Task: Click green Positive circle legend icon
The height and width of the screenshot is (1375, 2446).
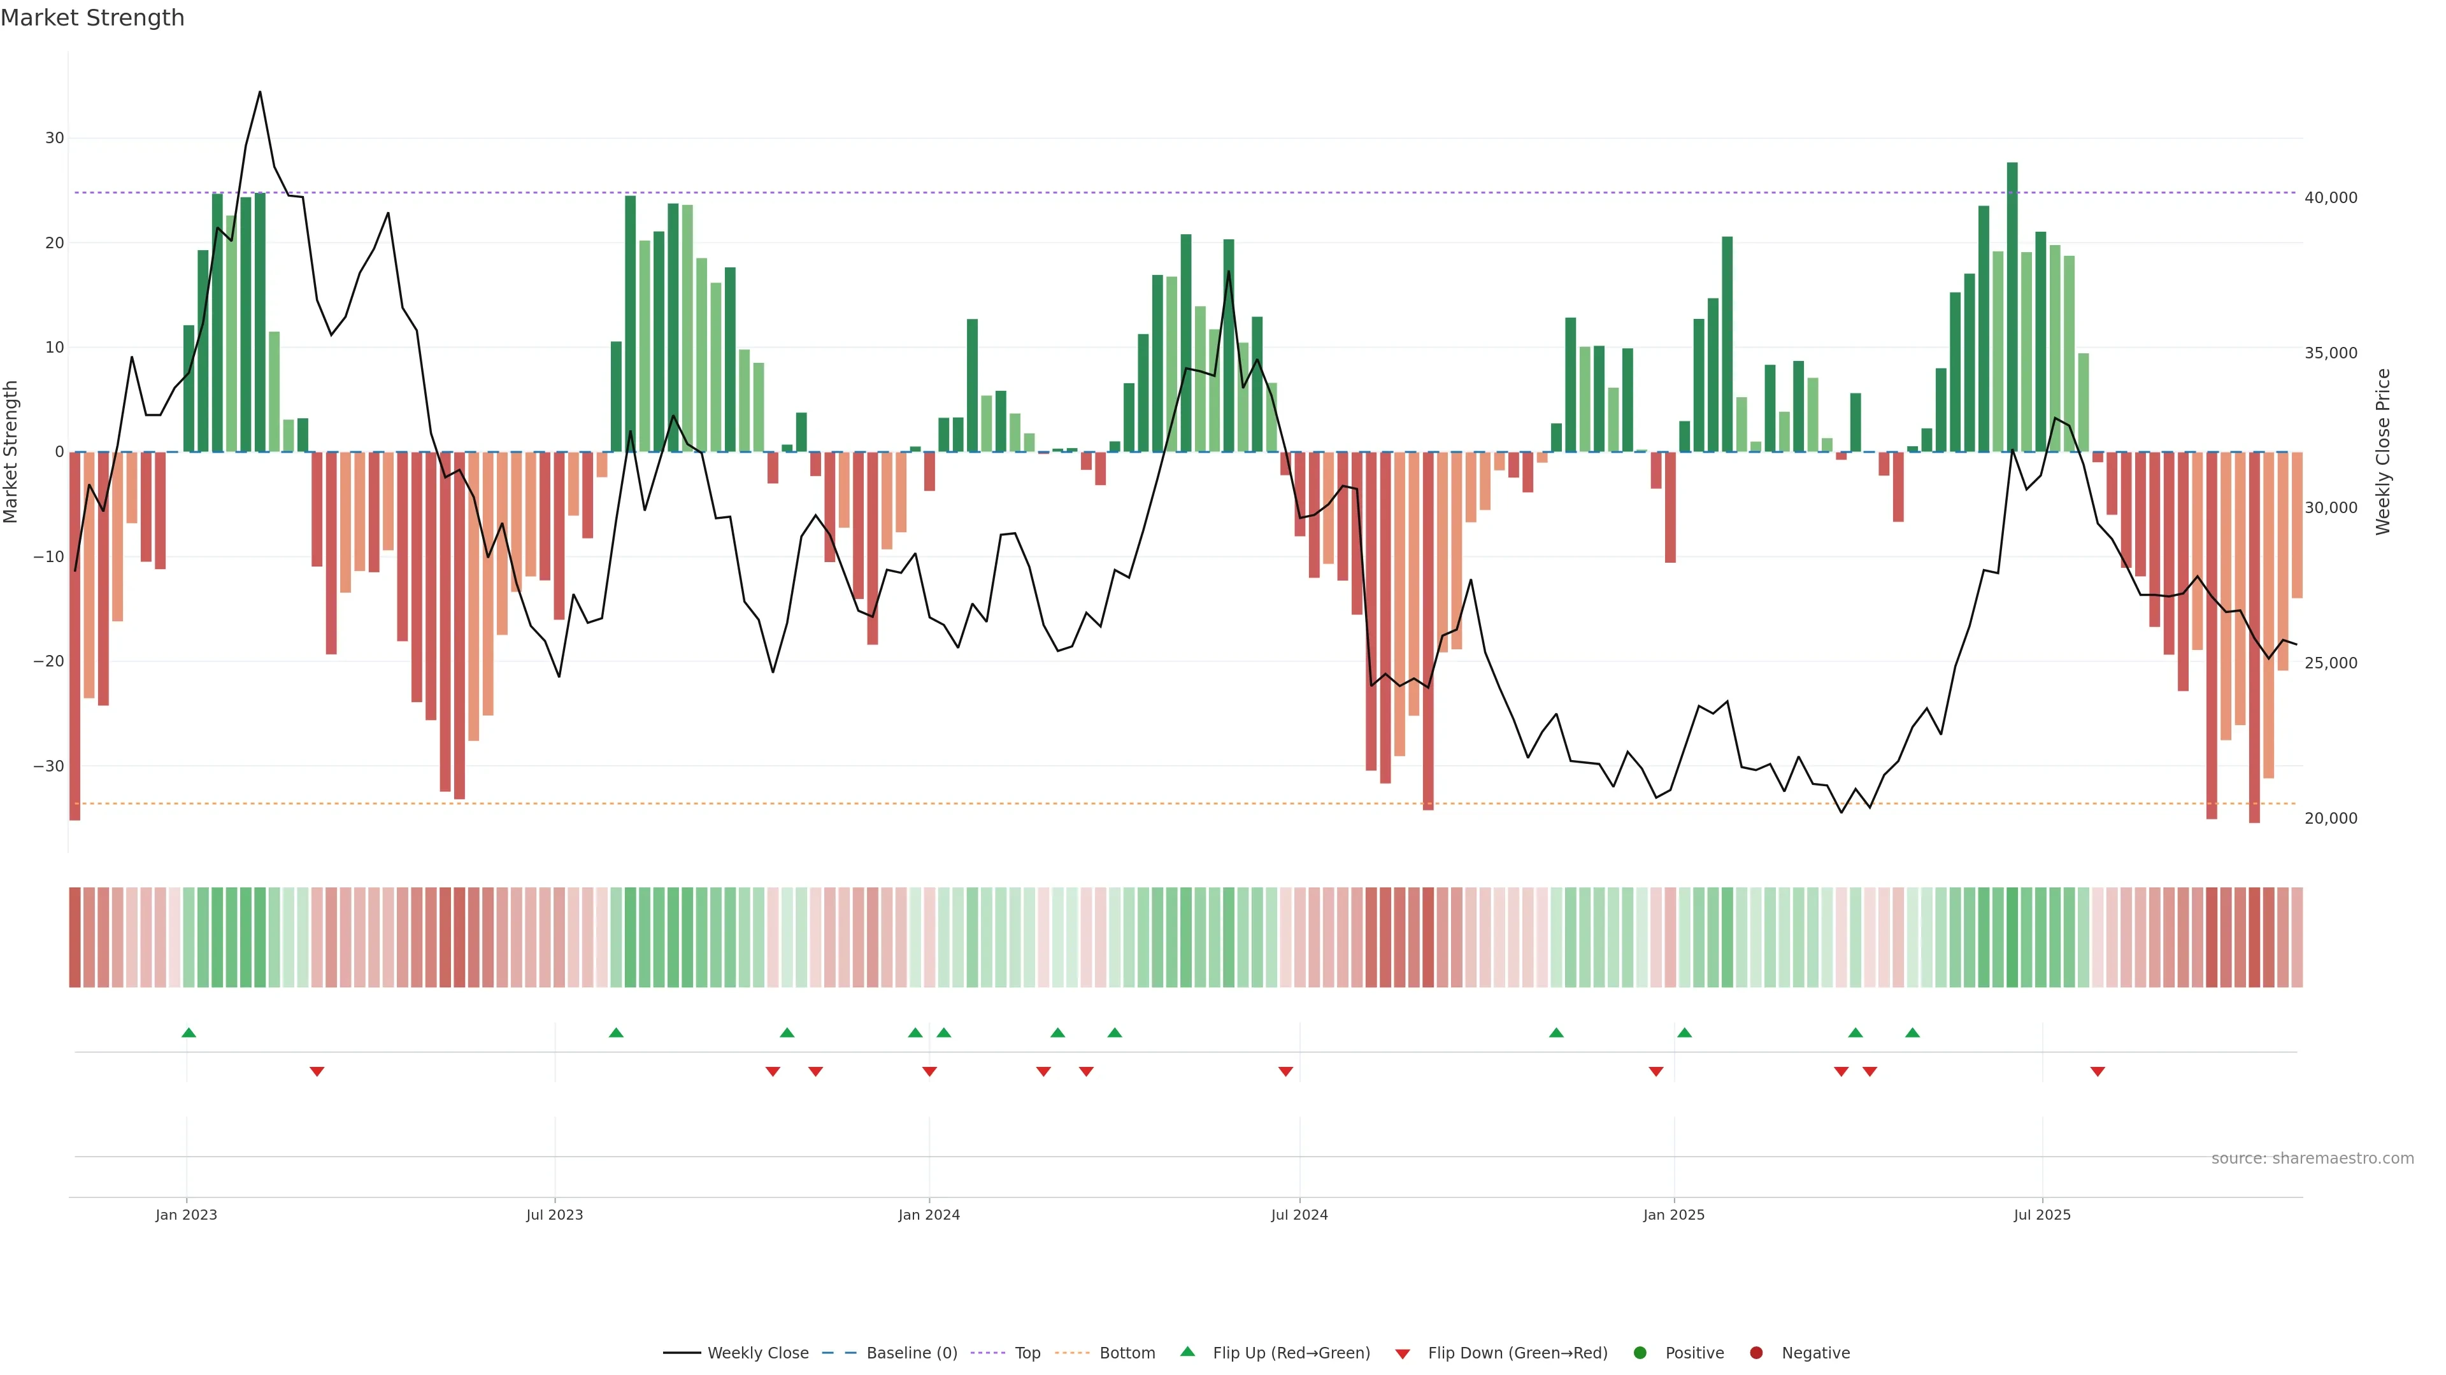Action: pyautogui.click(x=1640, y=1352)
